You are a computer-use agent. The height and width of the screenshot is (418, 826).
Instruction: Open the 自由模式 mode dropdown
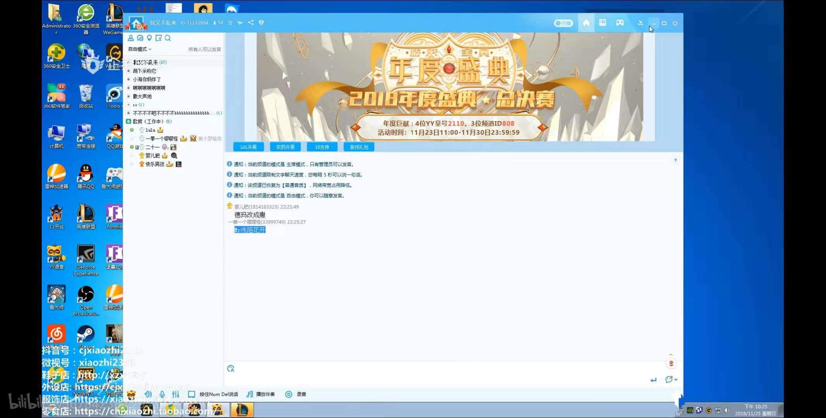[140, 49]
